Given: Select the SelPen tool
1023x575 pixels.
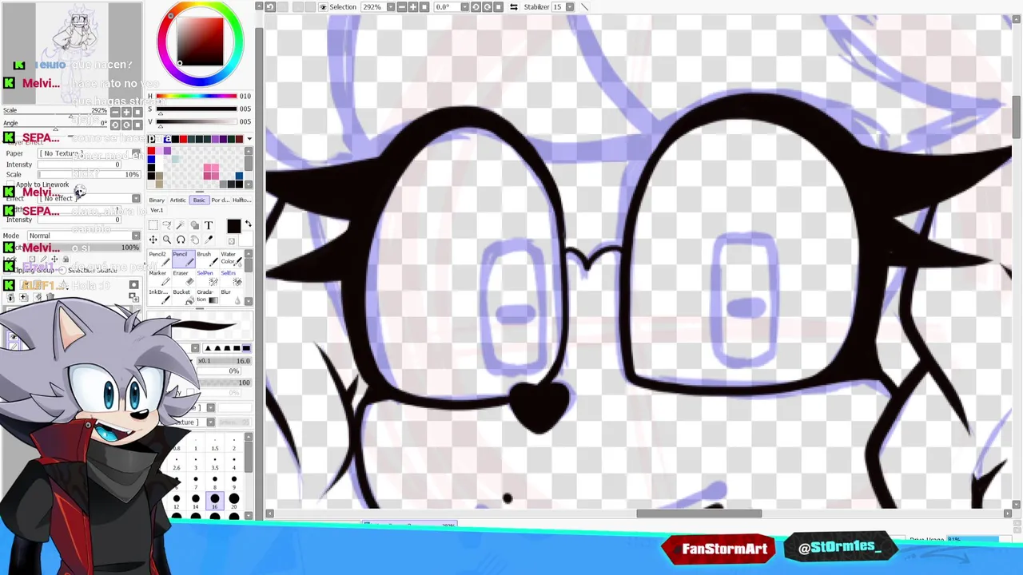Looking at the screenshot, I should click(x=208, y=278).
